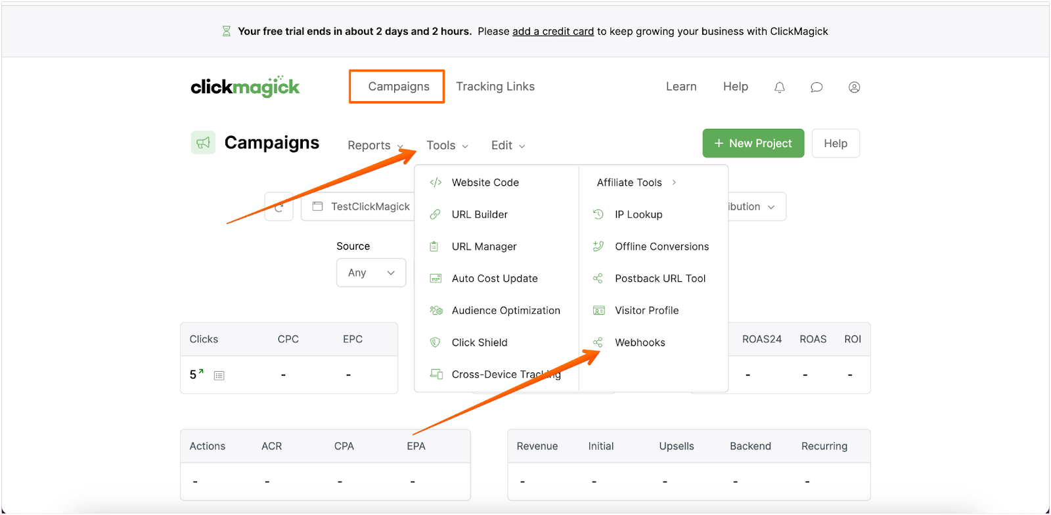Open the chat bubble icon
1051x515 pixels.
tap(816, 87)
